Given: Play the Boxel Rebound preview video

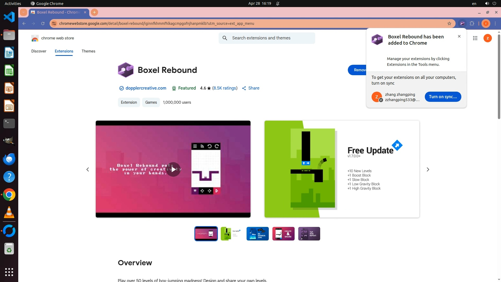Looking at the screenshot, I should [x=173, y=169].
